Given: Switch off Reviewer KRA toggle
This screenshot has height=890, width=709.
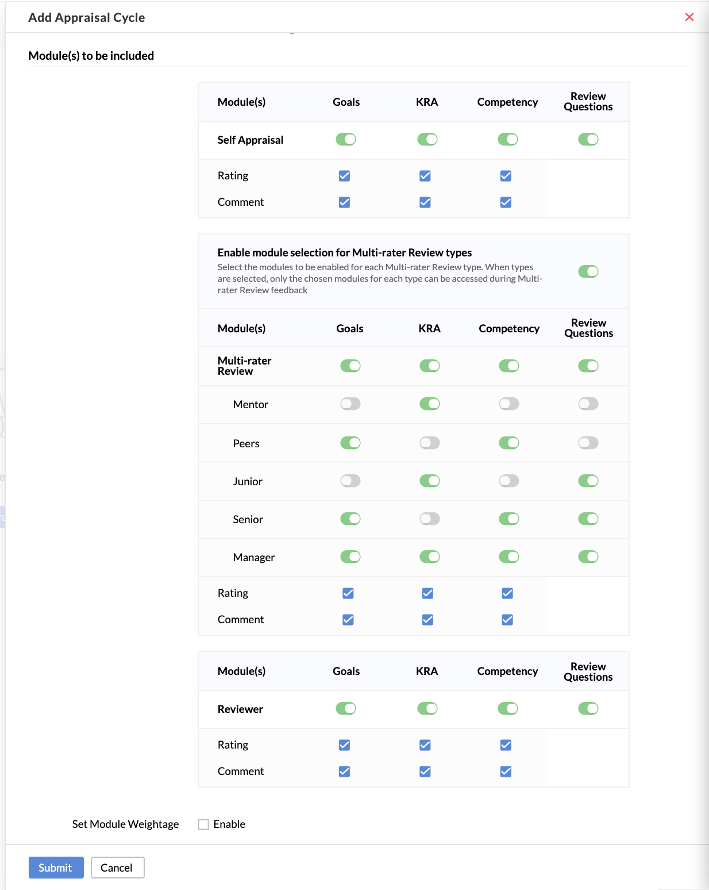Looking at the screenshot, I should tap(427, 708).
